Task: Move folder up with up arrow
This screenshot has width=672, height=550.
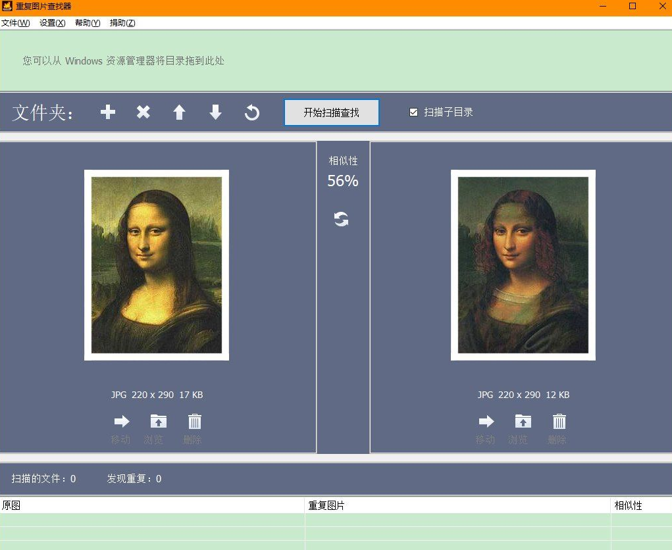Action: (179, 113)
